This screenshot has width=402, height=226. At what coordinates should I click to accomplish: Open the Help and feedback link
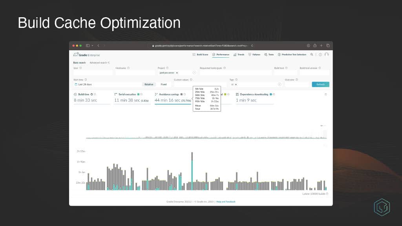pyautogui.click(x=226, y=202)
